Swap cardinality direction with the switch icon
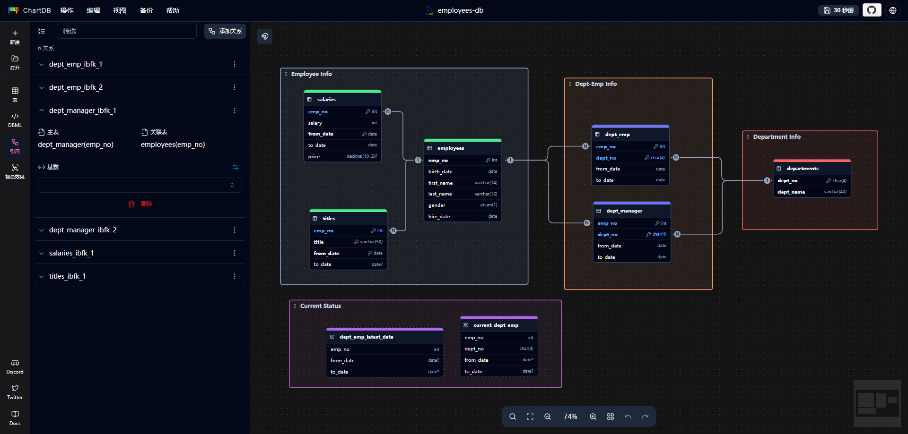 (236, 167)
